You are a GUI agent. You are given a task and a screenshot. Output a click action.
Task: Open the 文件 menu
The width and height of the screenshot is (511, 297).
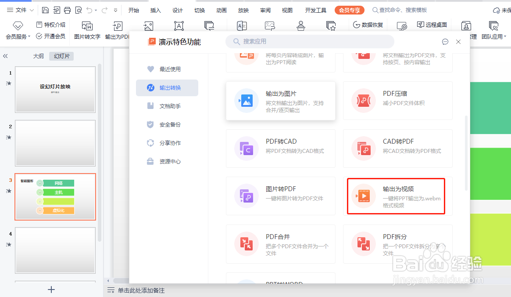click(20, 10)
